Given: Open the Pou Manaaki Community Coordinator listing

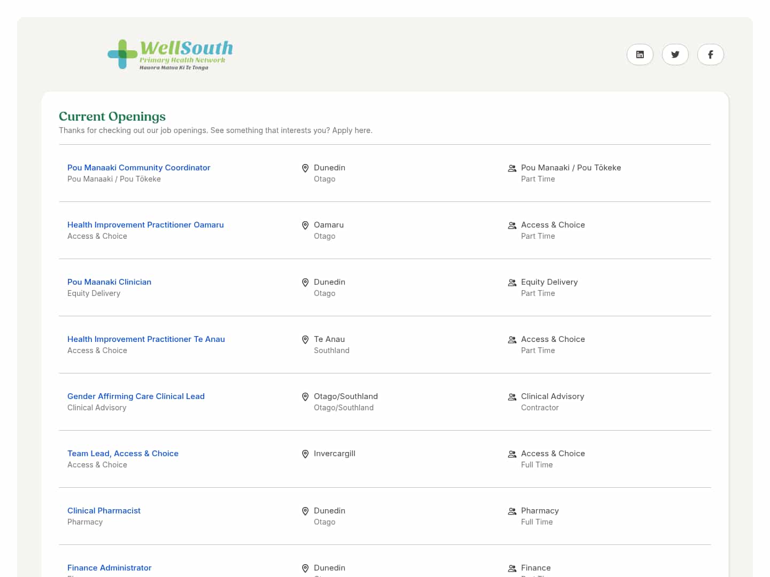Looking at the screenshot, I should (138, 167).
